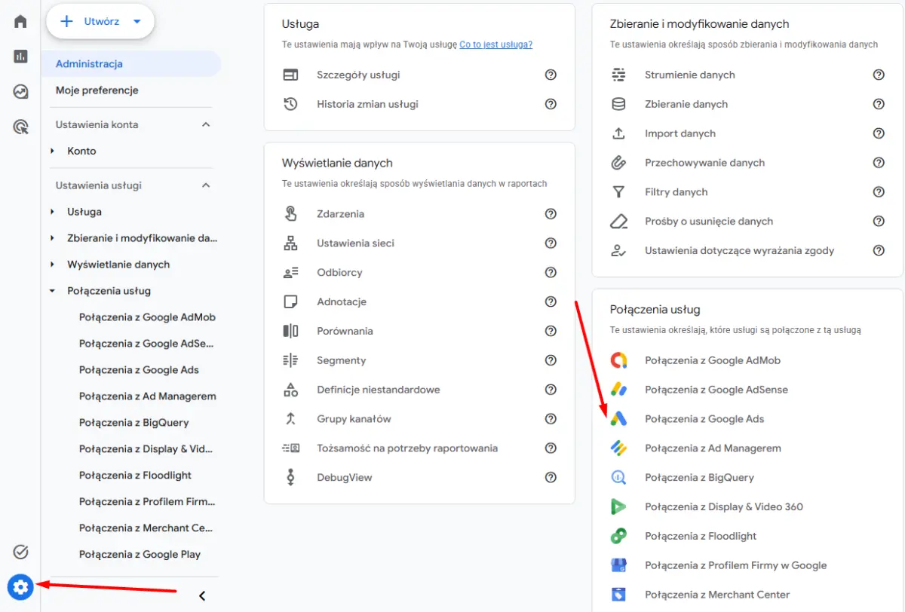Collapse the Ustawienia usługi section

[x=206, y=185]
